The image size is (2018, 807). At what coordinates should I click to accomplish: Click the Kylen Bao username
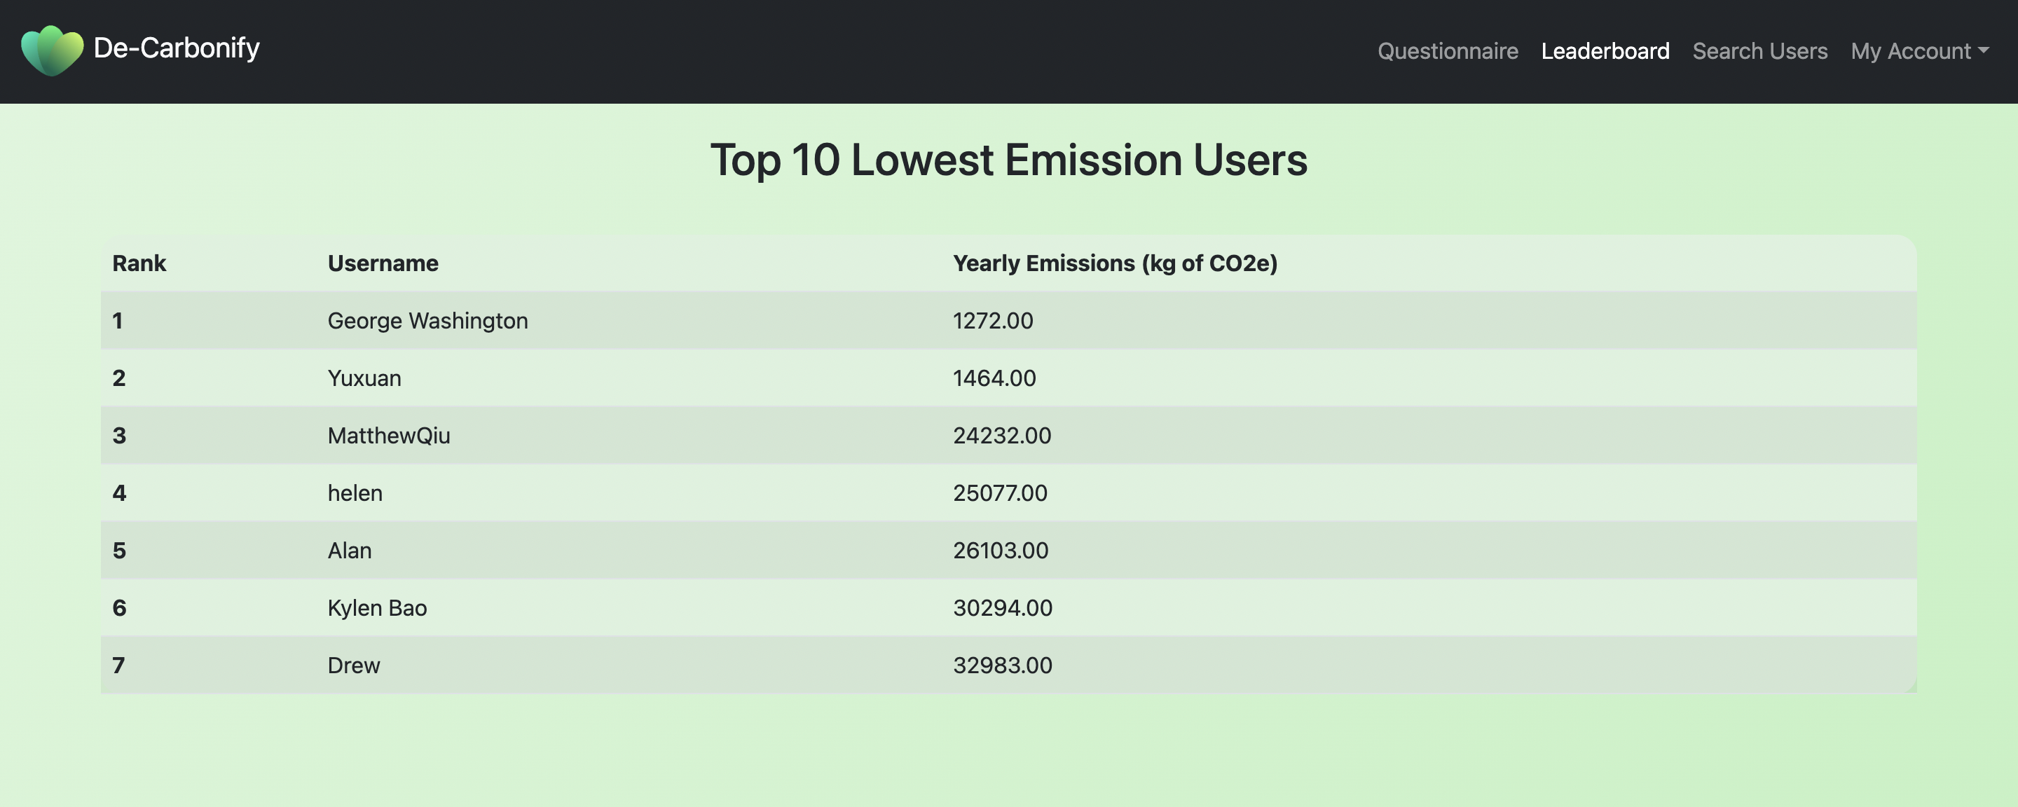(377, 608)
